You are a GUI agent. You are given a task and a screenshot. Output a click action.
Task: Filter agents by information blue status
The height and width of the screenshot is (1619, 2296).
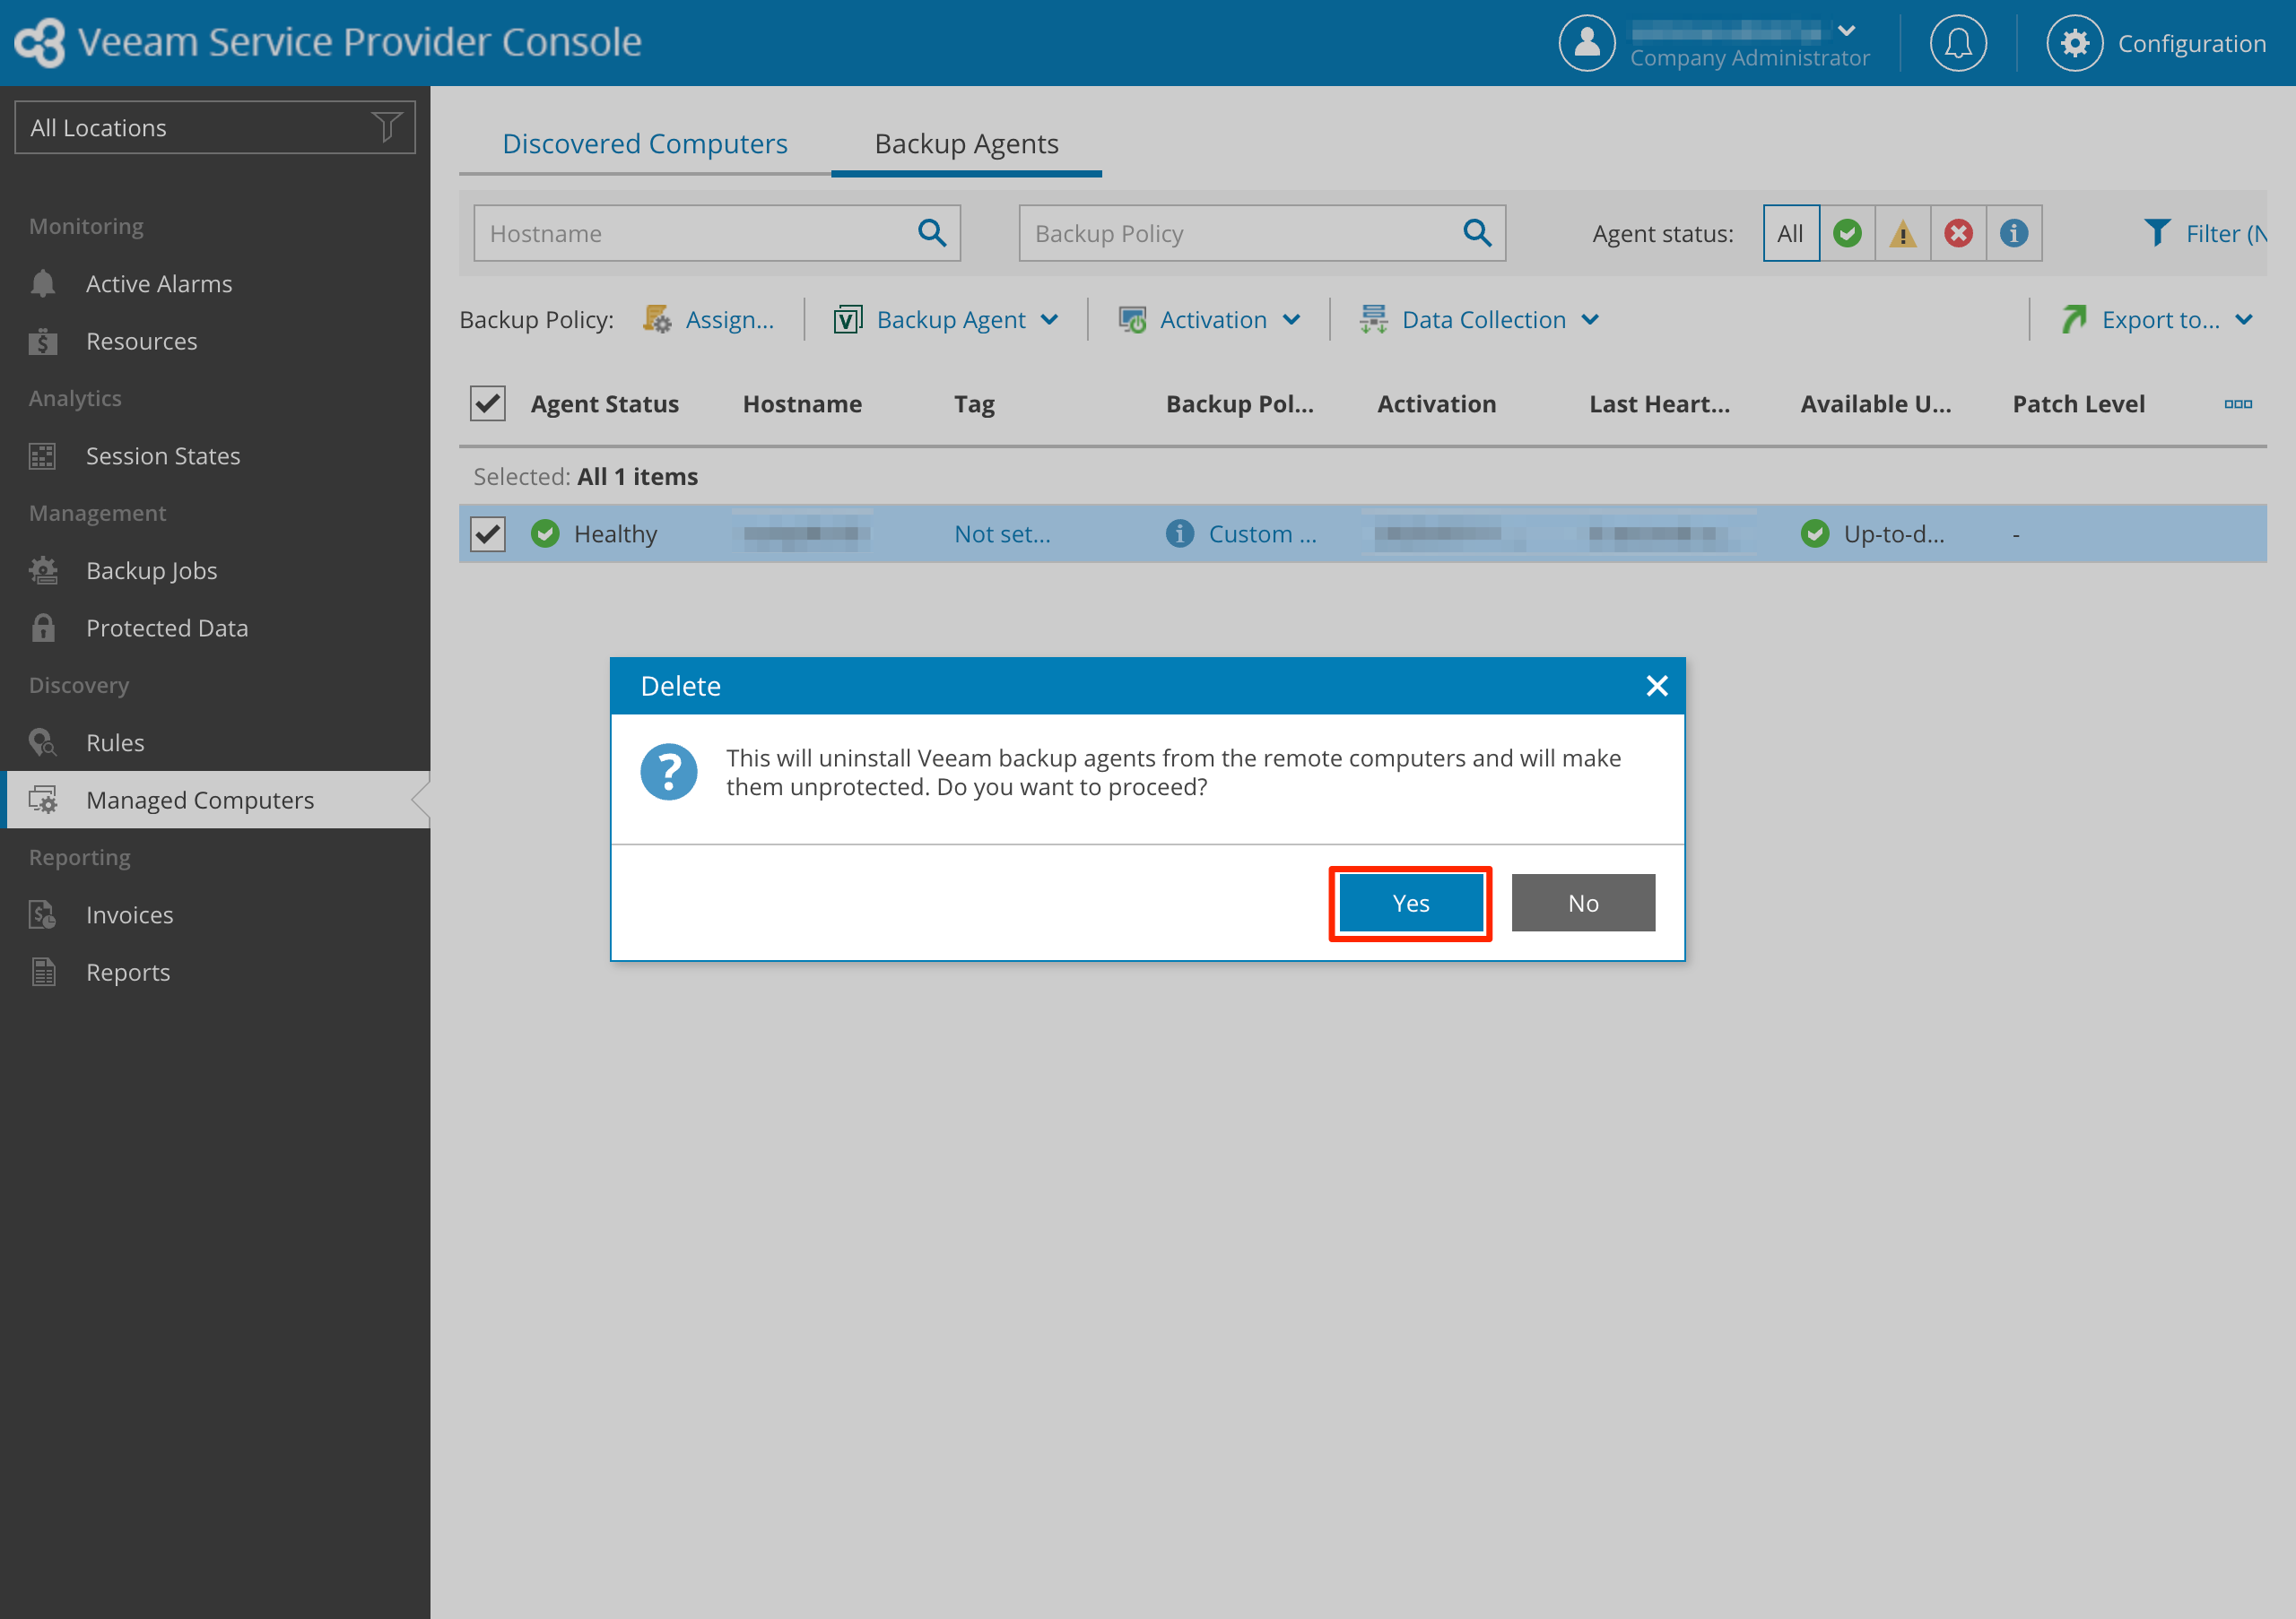(x=2013, y=233)
